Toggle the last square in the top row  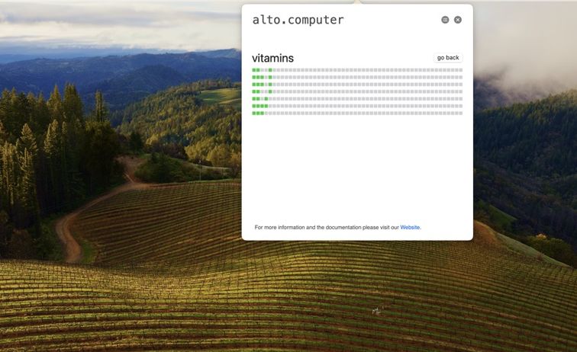(461, 70)
